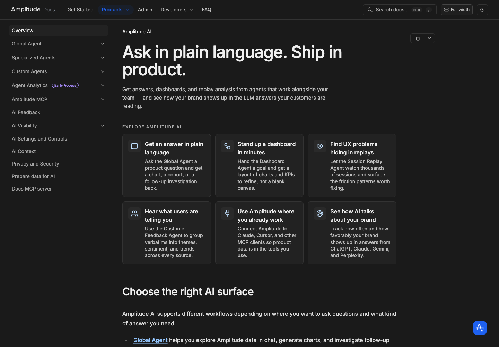Open the Get Started nav item
Screen dimensions: 499x347
tap(80, 10)
